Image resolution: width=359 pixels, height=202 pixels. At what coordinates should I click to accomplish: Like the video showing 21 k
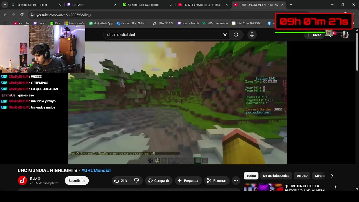point(121,181)
